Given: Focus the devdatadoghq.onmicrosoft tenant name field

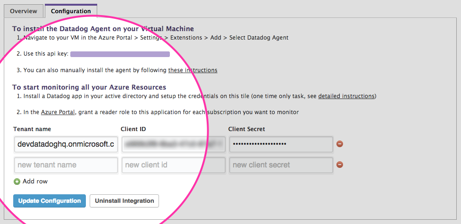Looking at the screenshot, I should pos(66,144).
